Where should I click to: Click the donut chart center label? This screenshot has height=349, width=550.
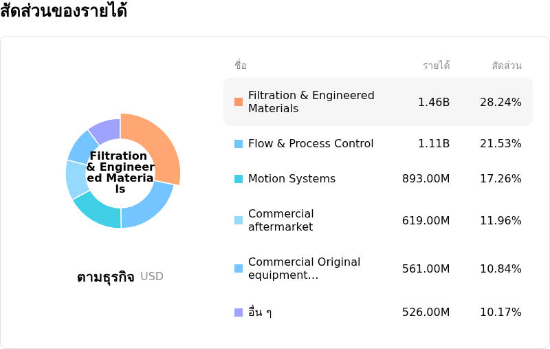pos(120,172)
